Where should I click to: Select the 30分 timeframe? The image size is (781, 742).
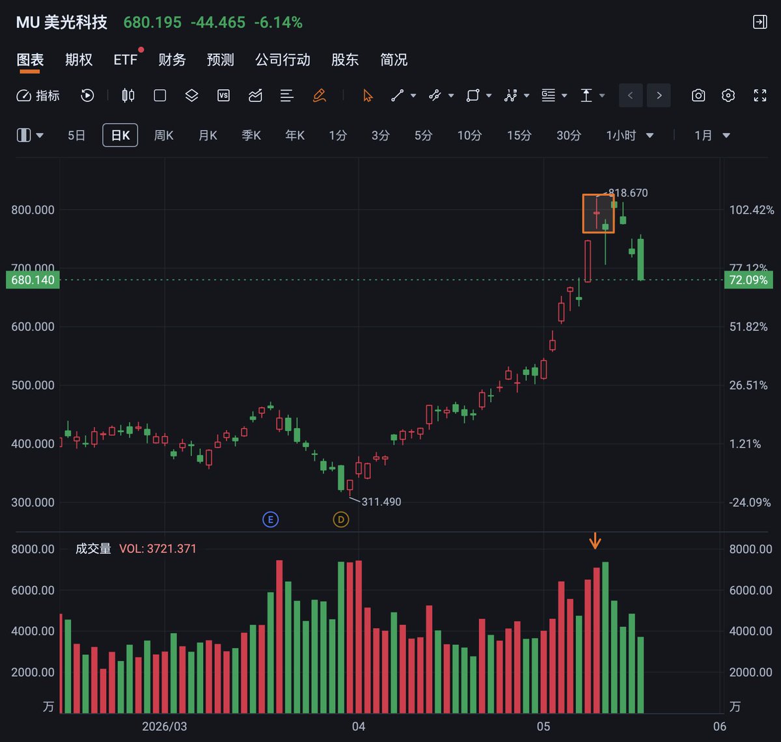(569, 135)
